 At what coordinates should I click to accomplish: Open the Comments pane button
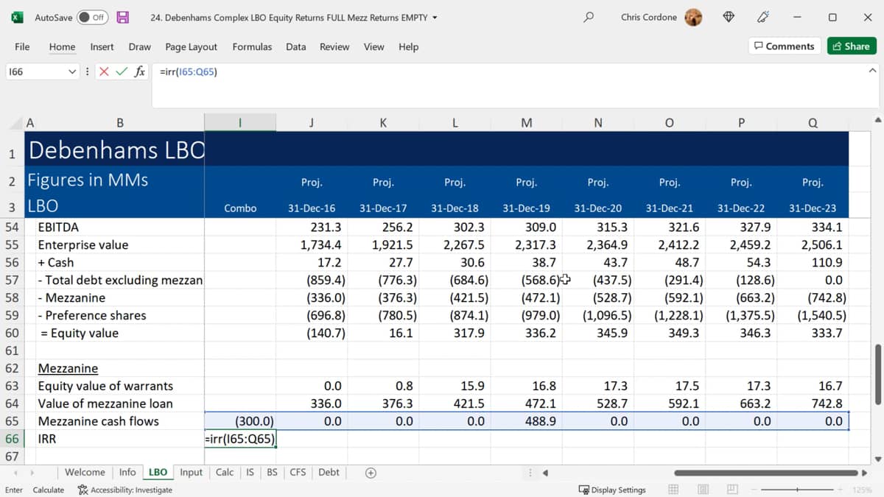[784, 46]
